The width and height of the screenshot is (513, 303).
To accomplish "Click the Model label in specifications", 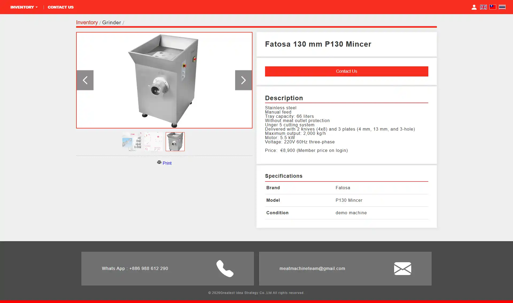I will [x=273, y=200].
